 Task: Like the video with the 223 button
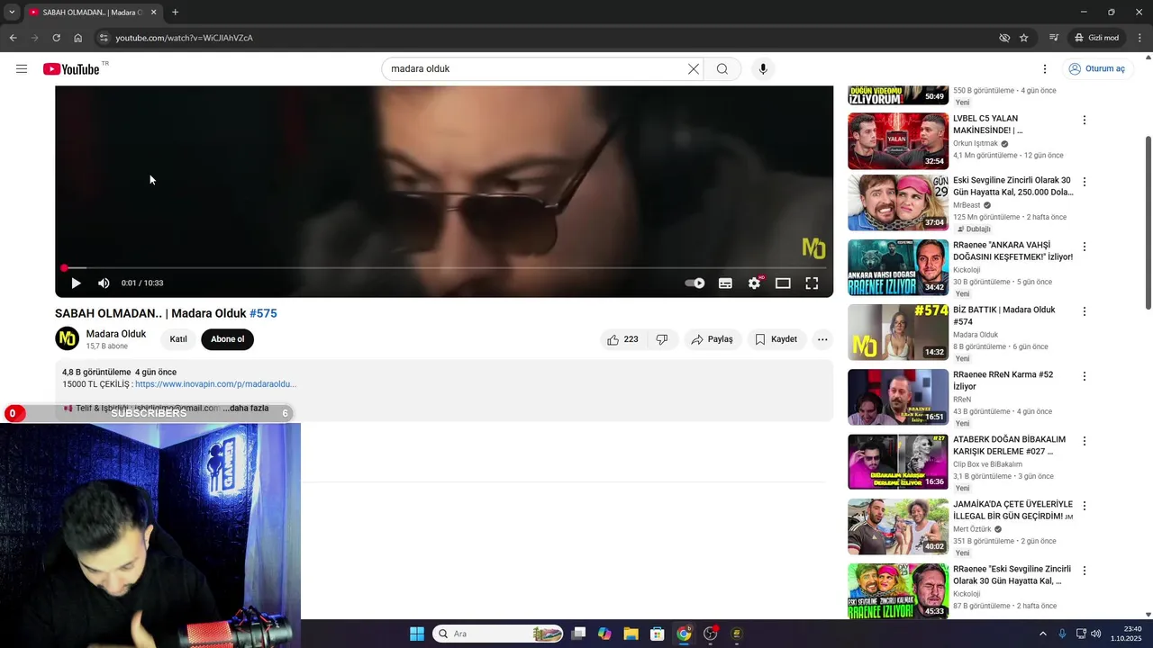622,339
